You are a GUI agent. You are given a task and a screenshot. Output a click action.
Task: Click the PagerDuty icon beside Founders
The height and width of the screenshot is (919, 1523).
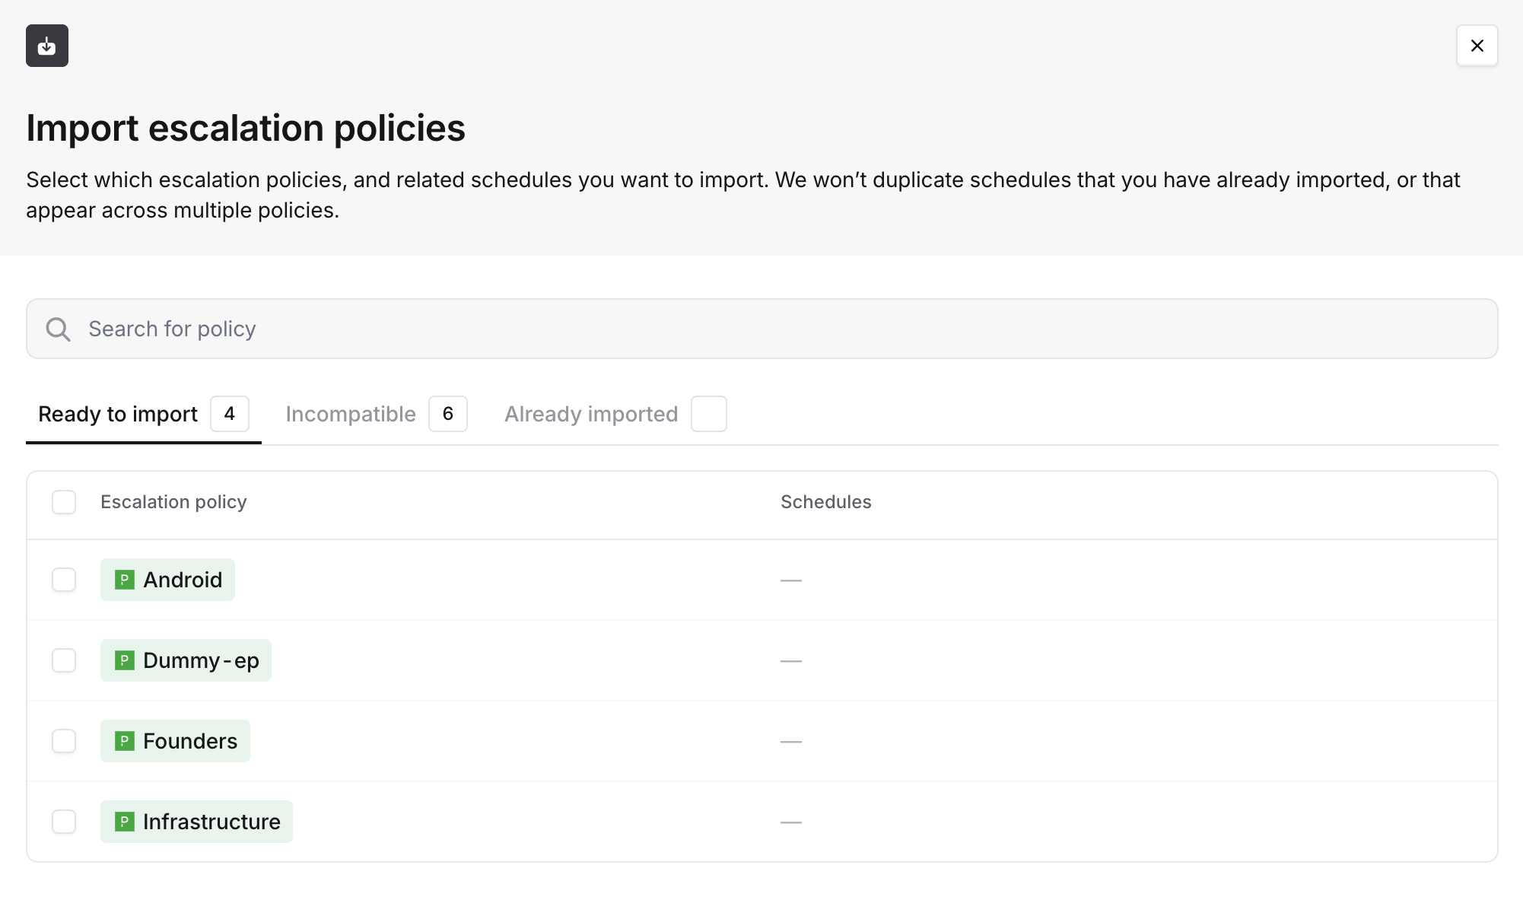click(x=125, y=741)
